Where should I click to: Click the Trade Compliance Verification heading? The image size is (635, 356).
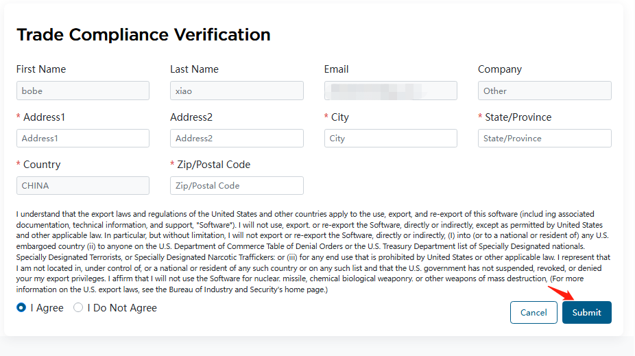click(x=143, y=34)
